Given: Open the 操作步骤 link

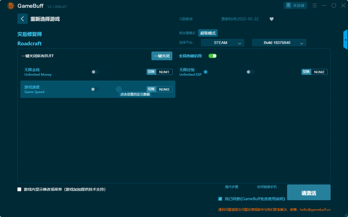Looking at the screenshot, I should [232, 187].
